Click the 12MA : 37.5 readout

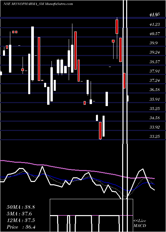[21, 220]
